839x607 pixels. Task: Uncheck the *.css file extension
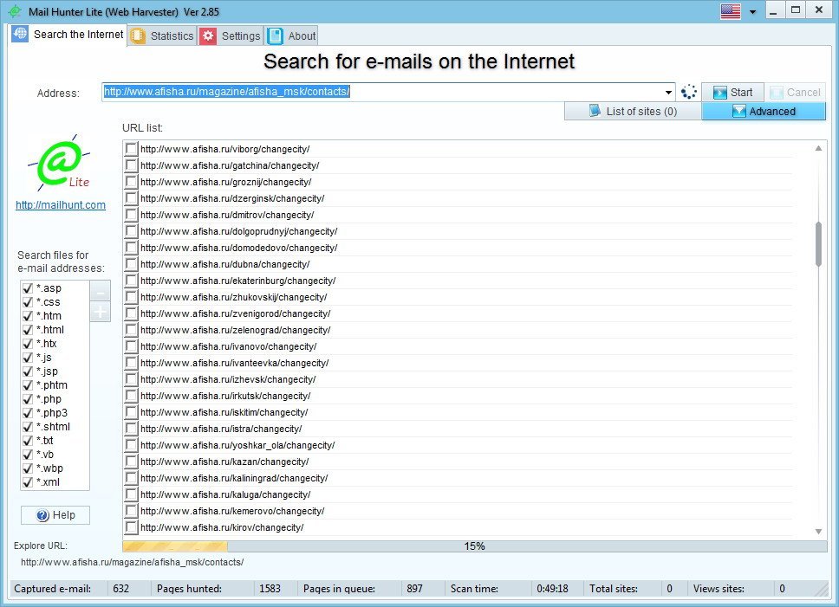click(28, 301)
